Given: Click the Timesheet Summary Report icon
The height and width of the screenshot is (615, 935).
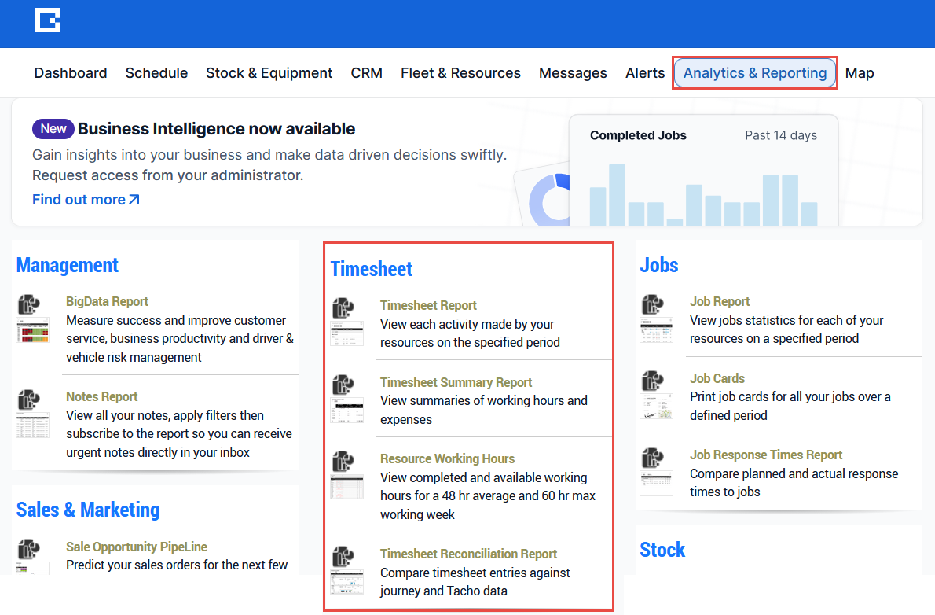Looking at the screenshot, I should click(346, 399).
